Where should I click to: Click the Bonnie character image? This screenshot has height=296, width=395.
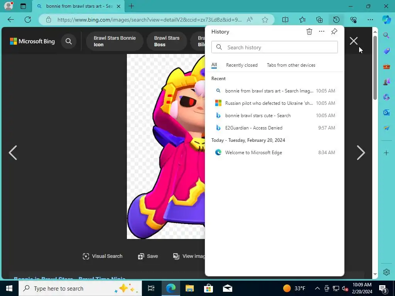pos(166,146)
